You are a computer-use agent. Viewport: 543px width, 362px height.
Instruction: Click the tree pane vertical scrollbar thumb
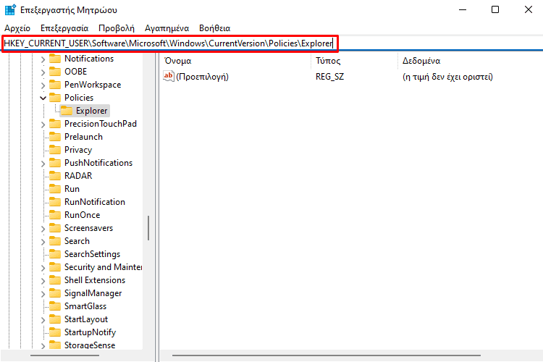148,228
